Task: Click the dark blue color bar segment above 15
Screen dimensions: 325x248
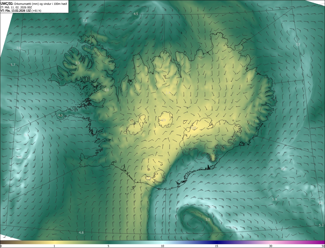Action: 217,242
